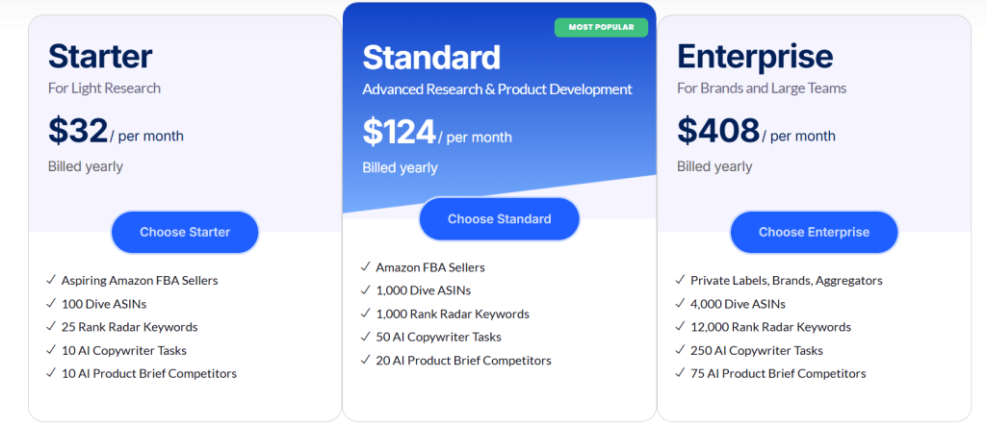The height and width of the screenshot is (428, 986).
Task: Click the $124 per month price
Action: pyautogui.click(x=437, y=133)
